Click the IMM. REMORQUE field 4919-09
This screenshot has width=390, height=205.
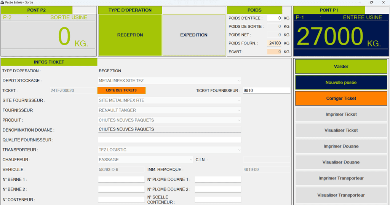pyautogui.click(x=266, y=170)
